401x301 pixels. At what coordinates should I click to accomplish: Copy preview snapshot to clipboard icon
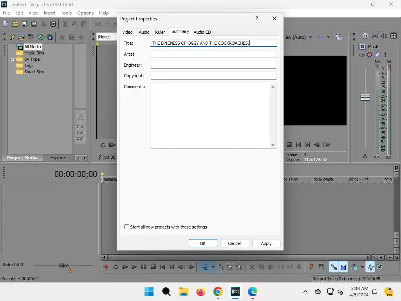coord(339,37)
